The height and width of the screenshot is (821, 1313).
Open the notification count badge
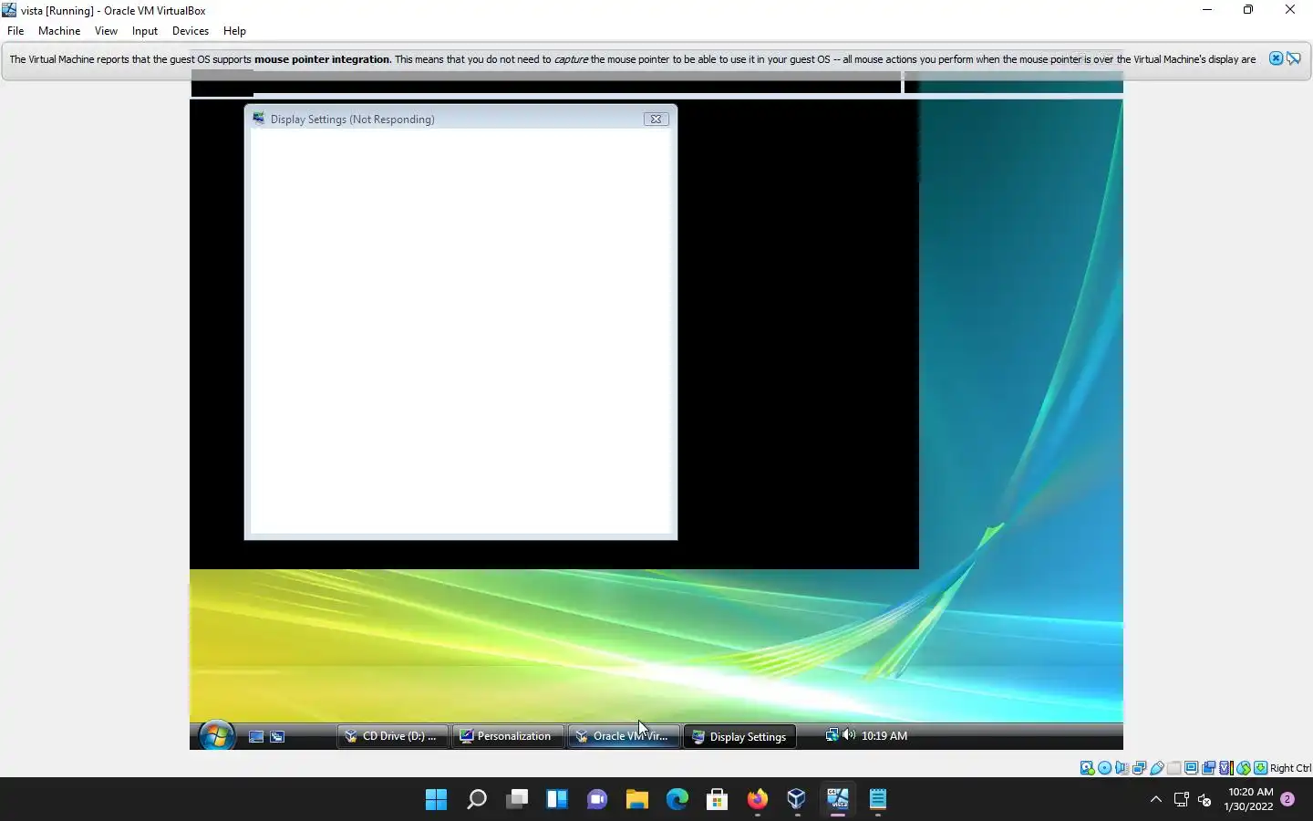[x=1287, y=799]
